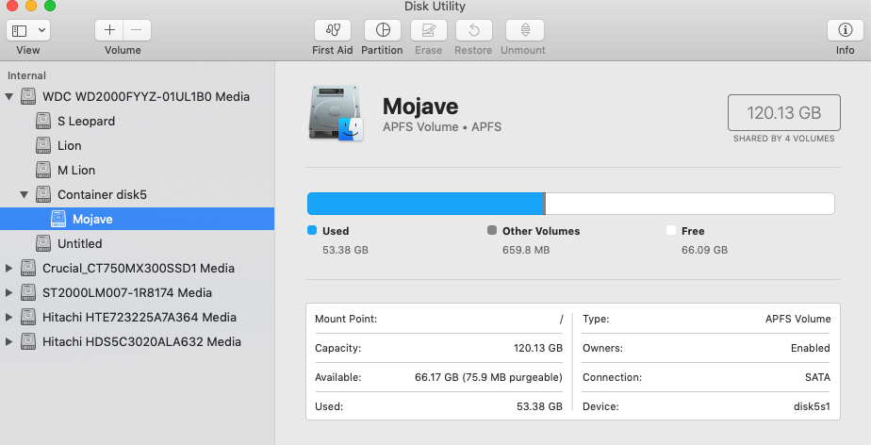This screenshot has height=445, width=871.
Task: Add a volume with the plus button
Action: pyautogui.click(x=109, y=30)
